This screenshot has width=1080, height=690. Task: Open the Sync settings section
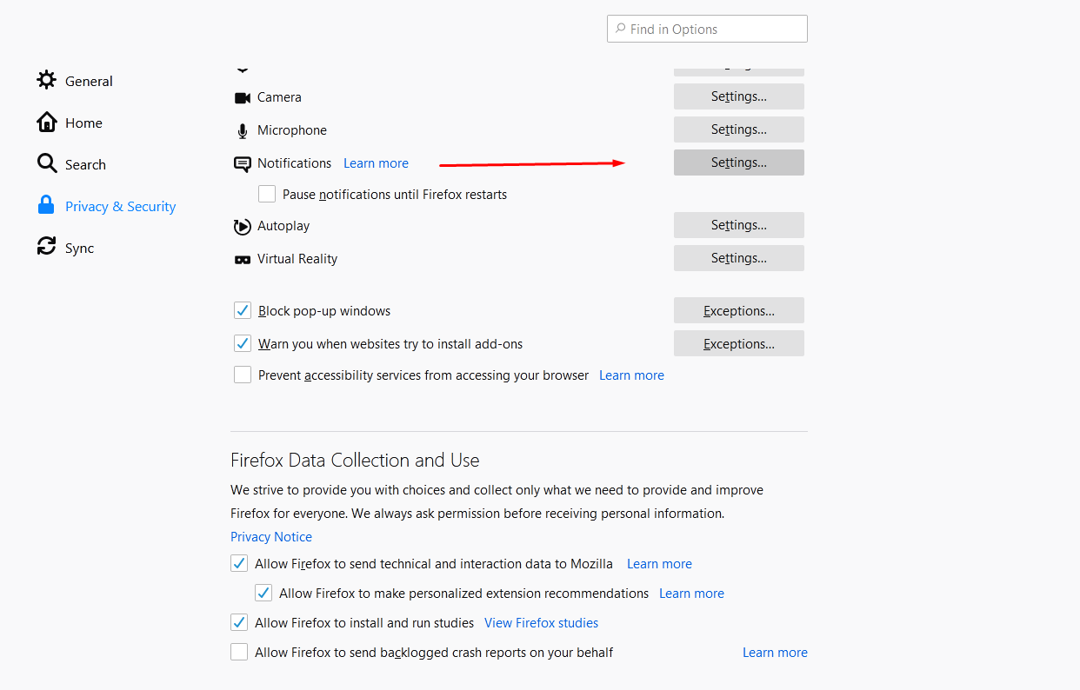77,247
